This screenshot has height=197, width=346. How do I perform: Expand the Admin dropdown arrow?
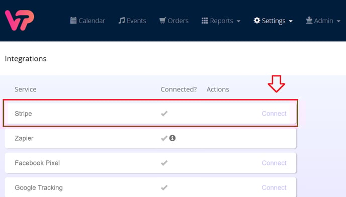coord(338,21)
